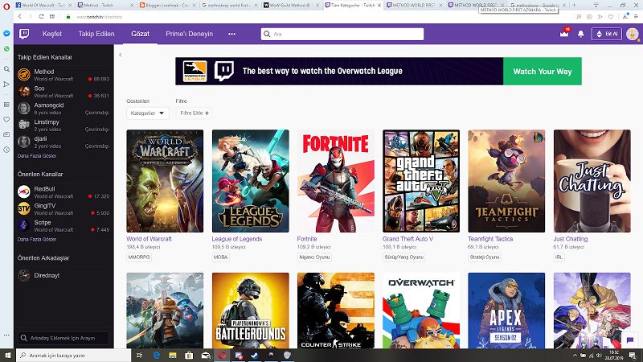Viewport: 643px width, 362px height.
Task: Open File Explorer from taskbar
Action: (x=173, y=355)
